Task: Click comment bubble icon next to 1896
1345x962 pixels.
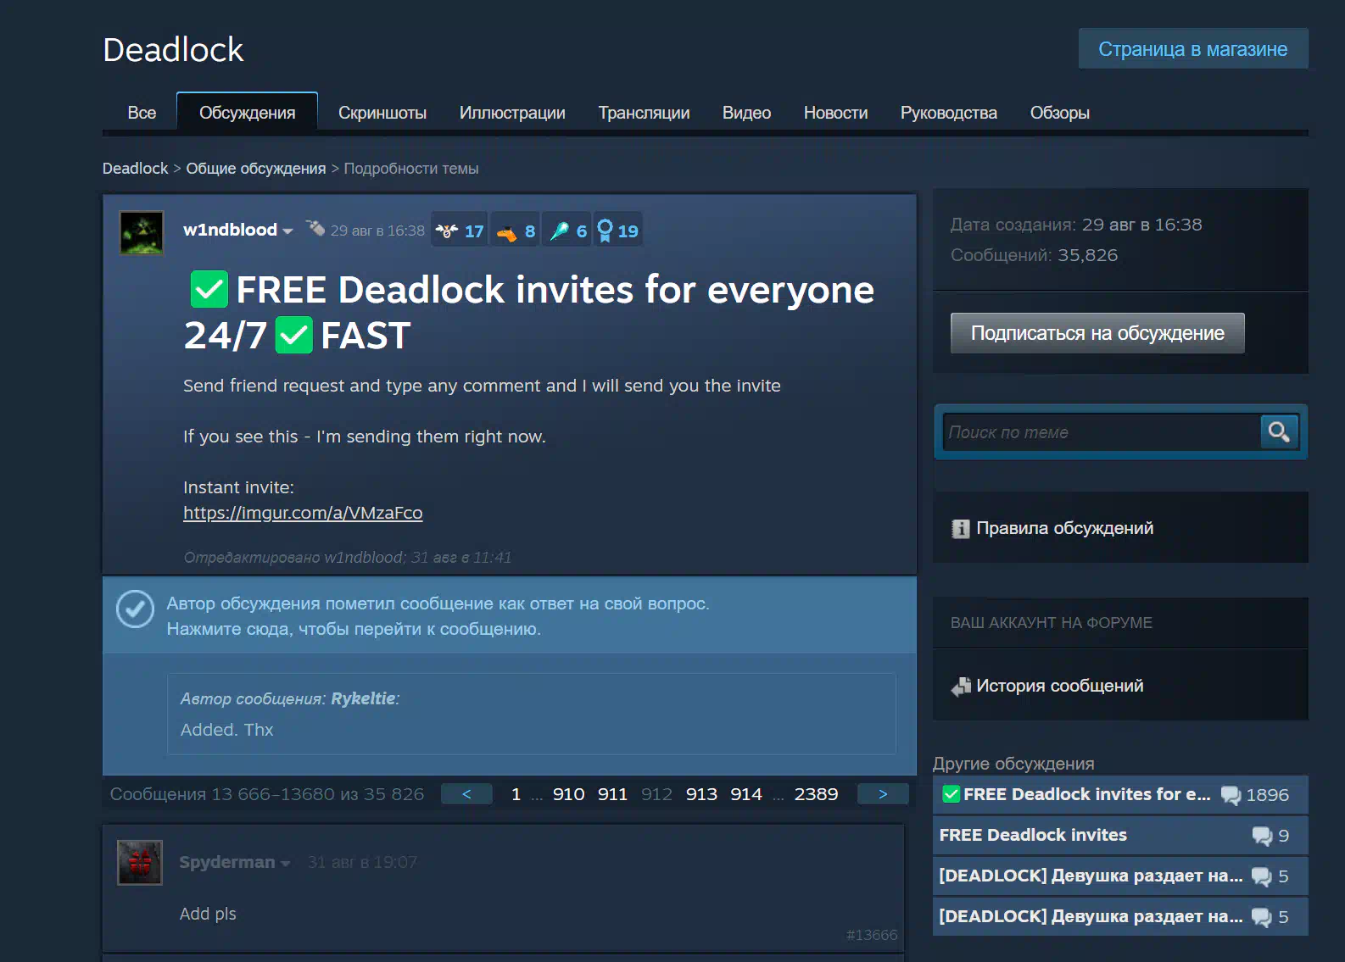Action: coord(1231,795)
